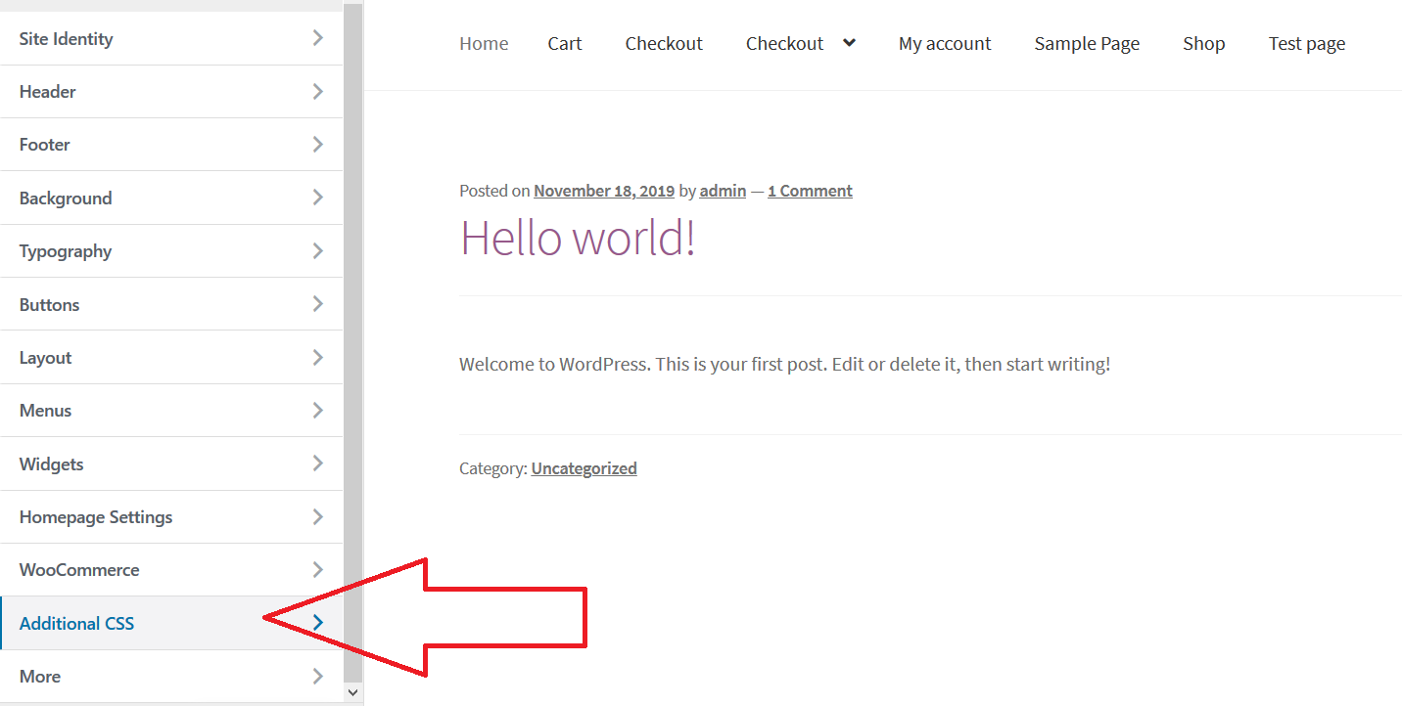Click the Additional CSS chevron arrow
Image resolution: width=1402 pixels, height=706 pixels.
click(x=317, y=623)
